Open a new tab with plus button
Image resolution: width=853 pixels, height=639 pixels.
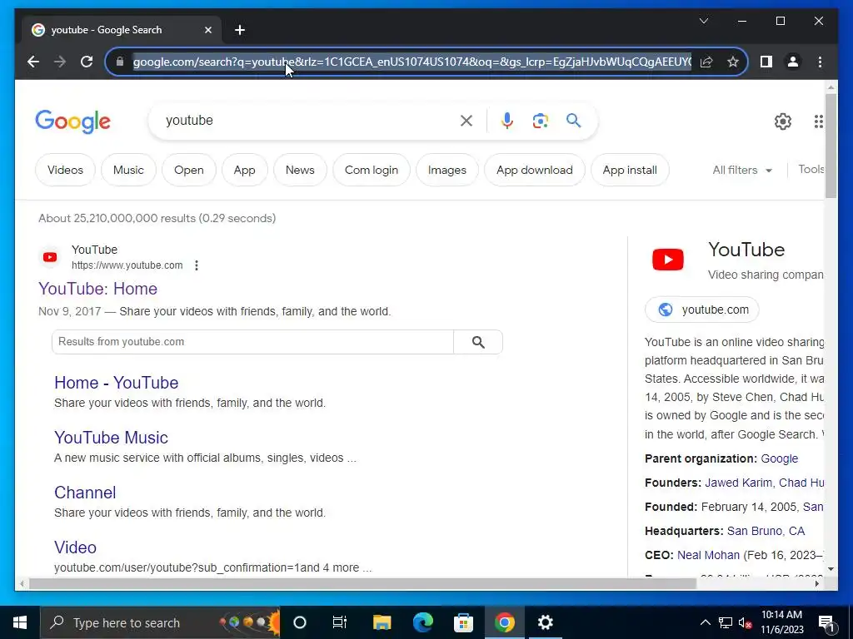(x=240, y=31)
